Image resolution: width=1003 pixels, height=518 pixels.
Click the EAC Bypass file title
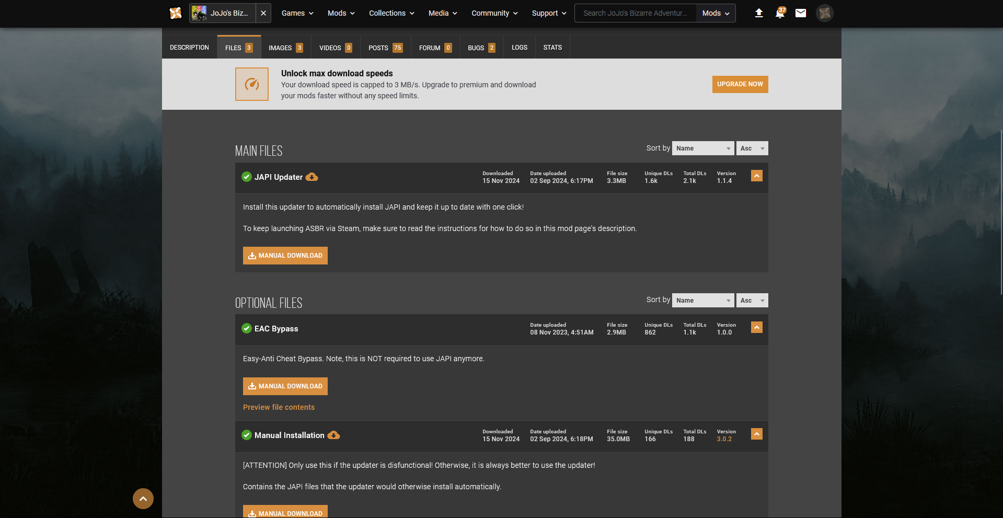276,329
